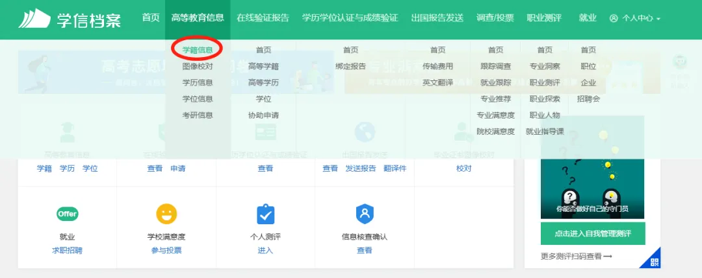Select 就业跟踪 in the submenu

tap(495, 82)
